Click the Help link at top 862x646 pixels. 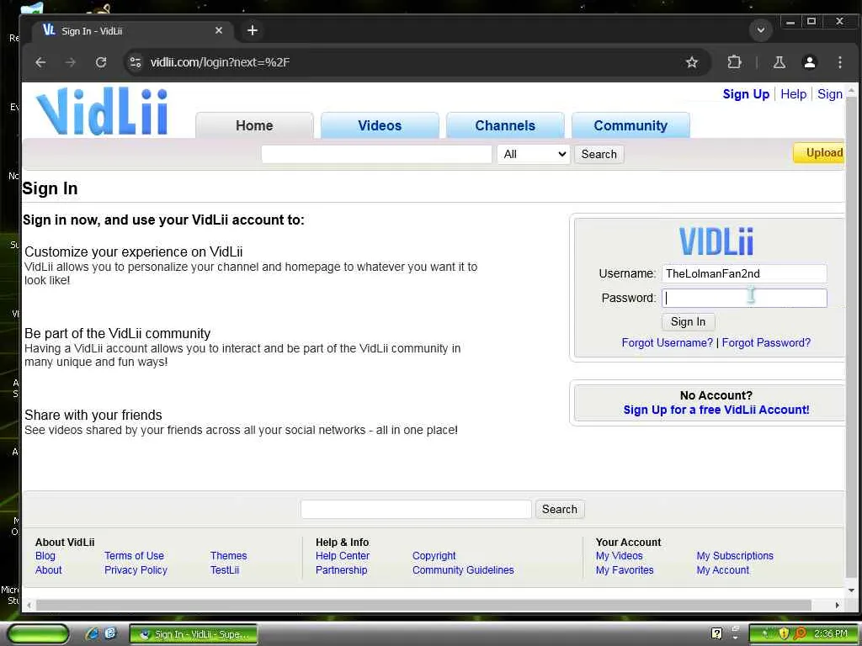coord(793,94)
